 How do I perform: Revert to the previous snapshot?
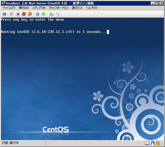coord(58,14)
